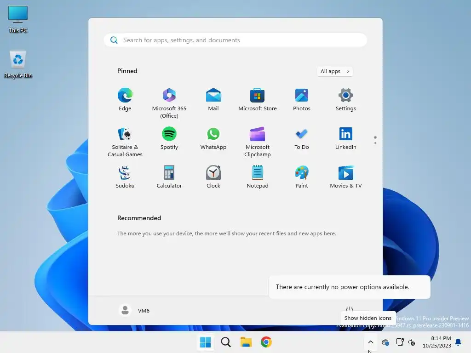Viewport: 471px width, 353px height.
Task: Click the Start menu search box
Action: [235, 40]
